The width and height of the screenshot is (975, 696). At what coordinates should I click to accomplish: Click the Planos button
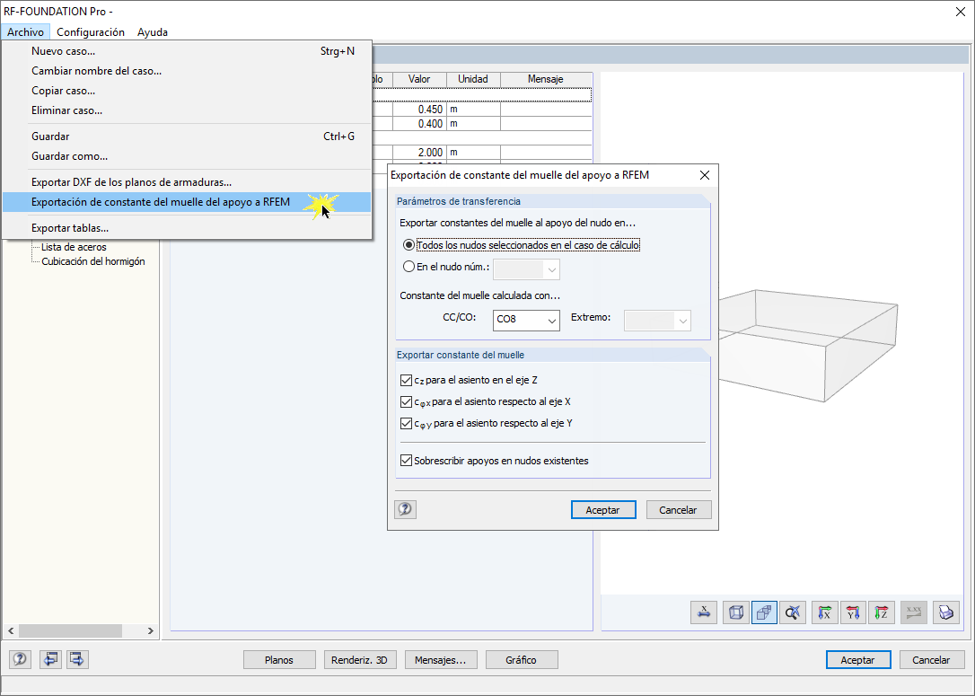pos(279,660)
